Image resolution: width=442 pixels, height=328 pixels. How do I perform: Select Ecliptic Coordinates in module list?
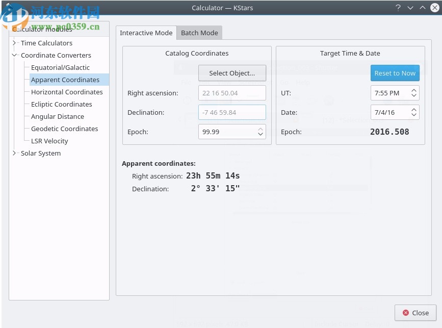(x=61, y=104)
